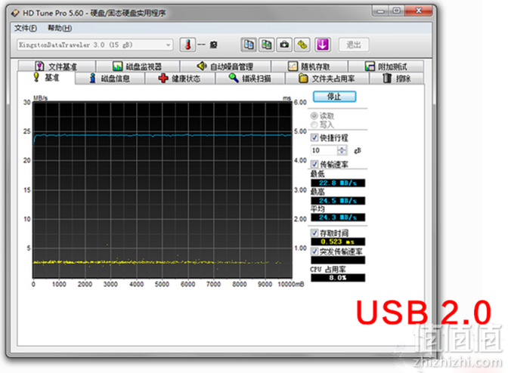The height and width of the screenshot is (373, 508).
Task: Close the HD Tune Pro window
Action: coord(418,11)
